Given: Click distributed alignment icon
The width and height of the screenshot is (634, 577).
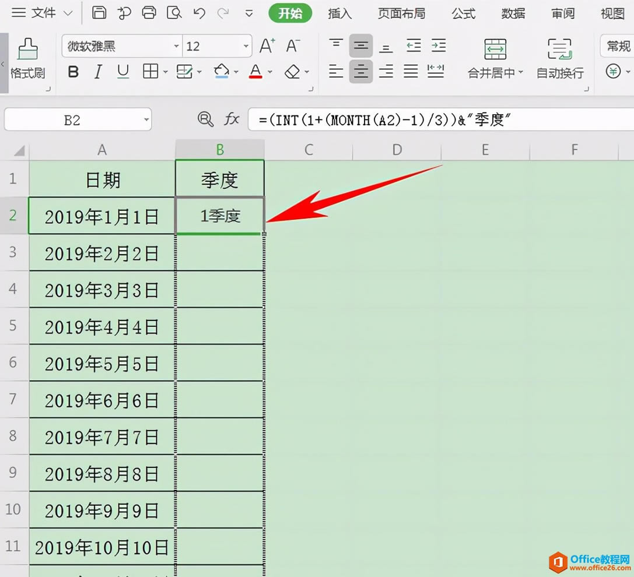Looking at the screenshot, I should [x=436, y=71].
